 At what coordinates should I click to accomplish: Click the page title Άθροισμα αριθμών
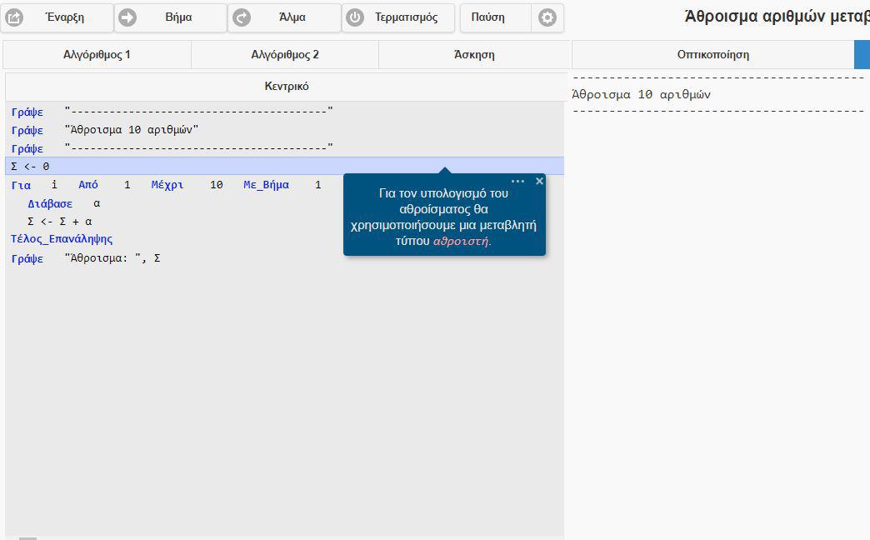pos(777,17)
